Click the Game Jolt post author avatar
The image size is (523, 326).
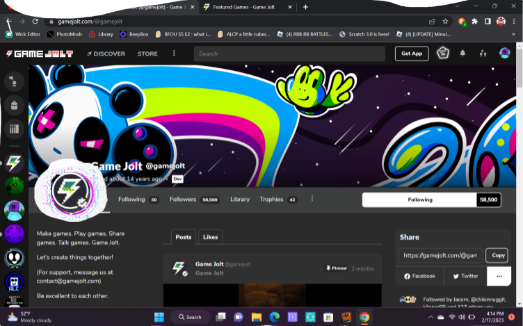tap(179, 268)
